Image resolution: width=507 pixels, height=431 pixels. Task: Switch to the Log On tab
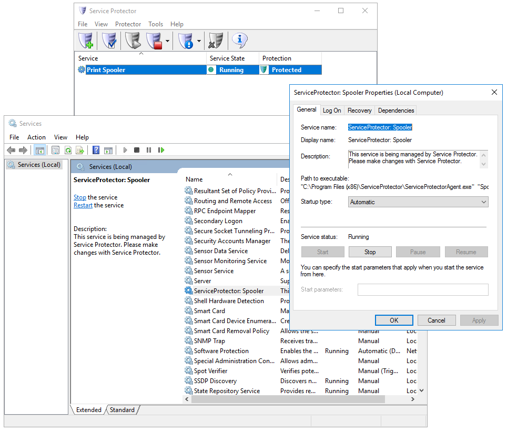tap(332, 111)
